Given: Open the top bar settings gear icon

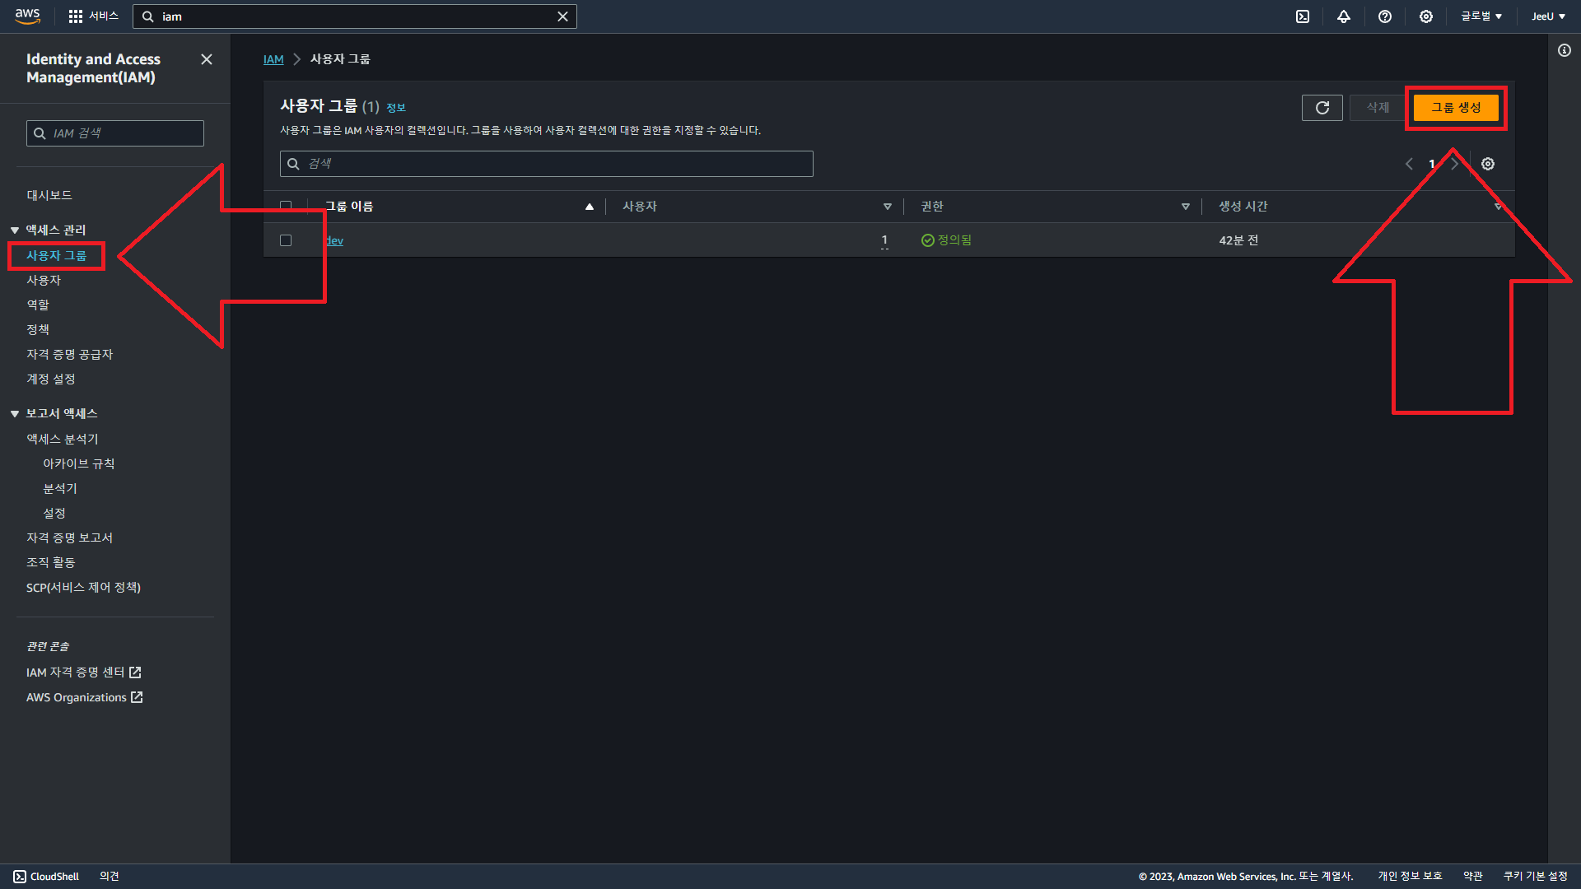Looking at the screenshot, I should [1426, 16].
